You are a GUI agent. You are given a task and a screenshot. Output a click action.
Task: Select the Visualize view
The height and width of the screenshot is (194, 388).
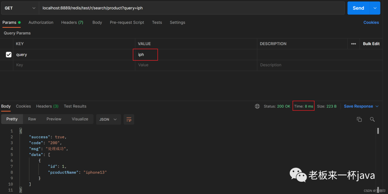[x=80, y=119]
